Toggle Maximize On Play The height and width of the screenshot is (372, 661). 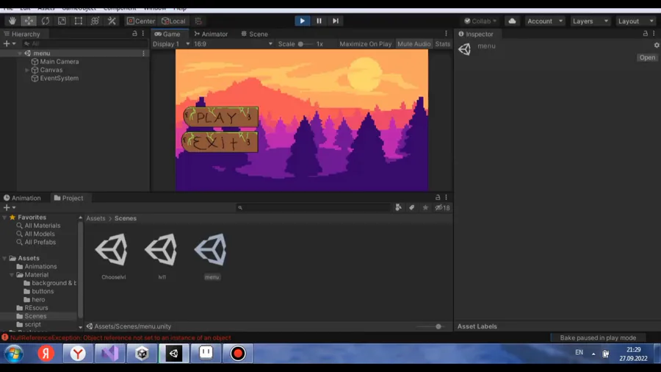coord(365,44)
